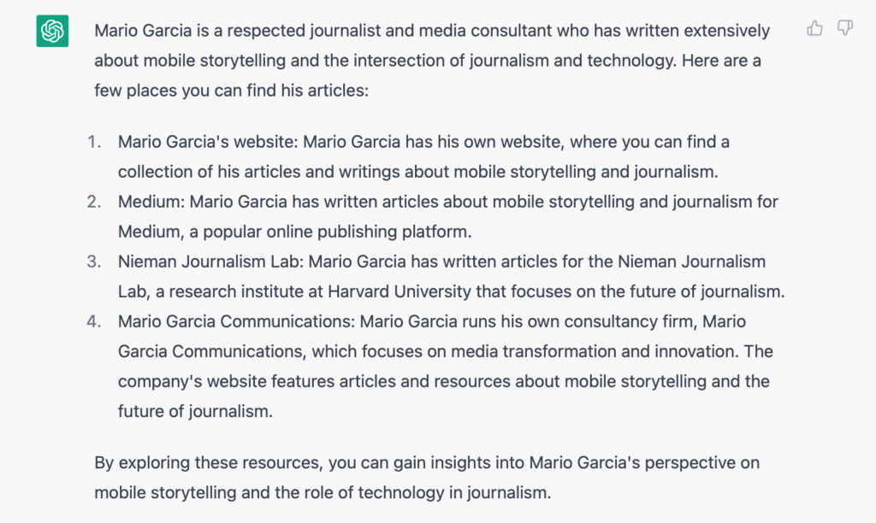The image size is (876, 523).
Task: Click "few places you can find his articles:"
Action: pos(231,91)
